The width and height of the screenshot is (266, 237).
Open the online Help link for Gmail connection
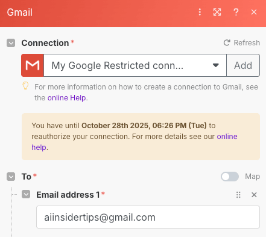tap(66, 98)
